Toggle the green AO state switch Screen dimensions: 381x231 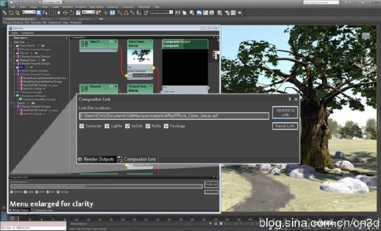point(31,67)
